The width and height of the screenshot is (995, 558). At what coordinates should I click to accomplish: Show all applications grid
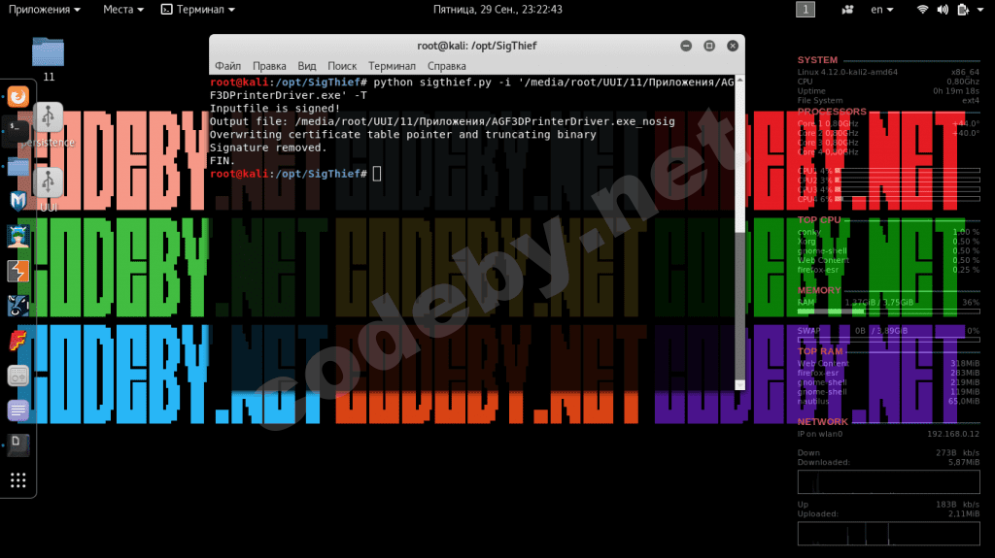[17, 480]
